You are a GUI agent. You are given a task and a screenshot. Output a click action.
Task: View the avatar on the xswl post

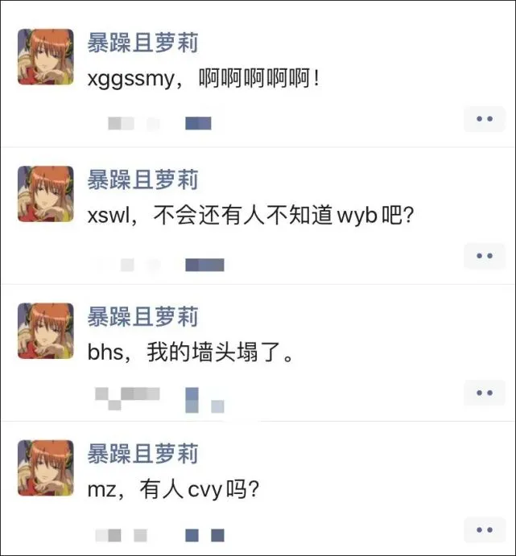tap(46, 194)
